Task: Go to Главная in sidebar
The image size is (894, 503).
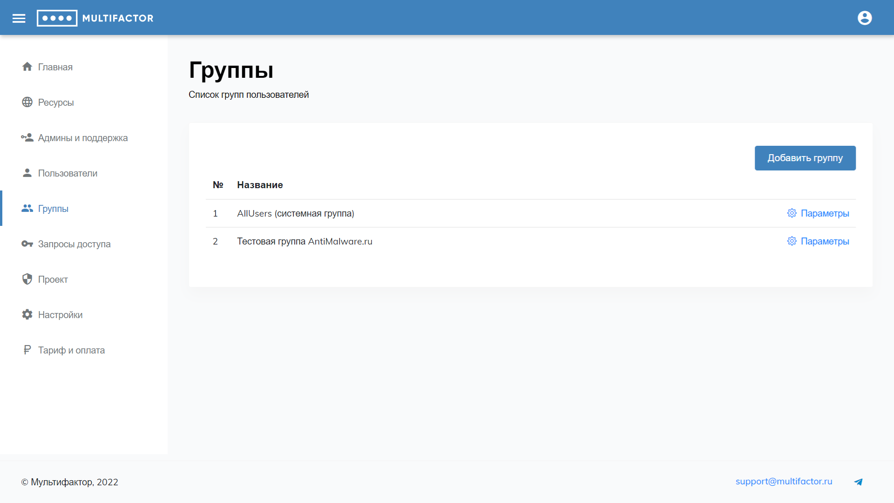Action: (x=55, y=67)
